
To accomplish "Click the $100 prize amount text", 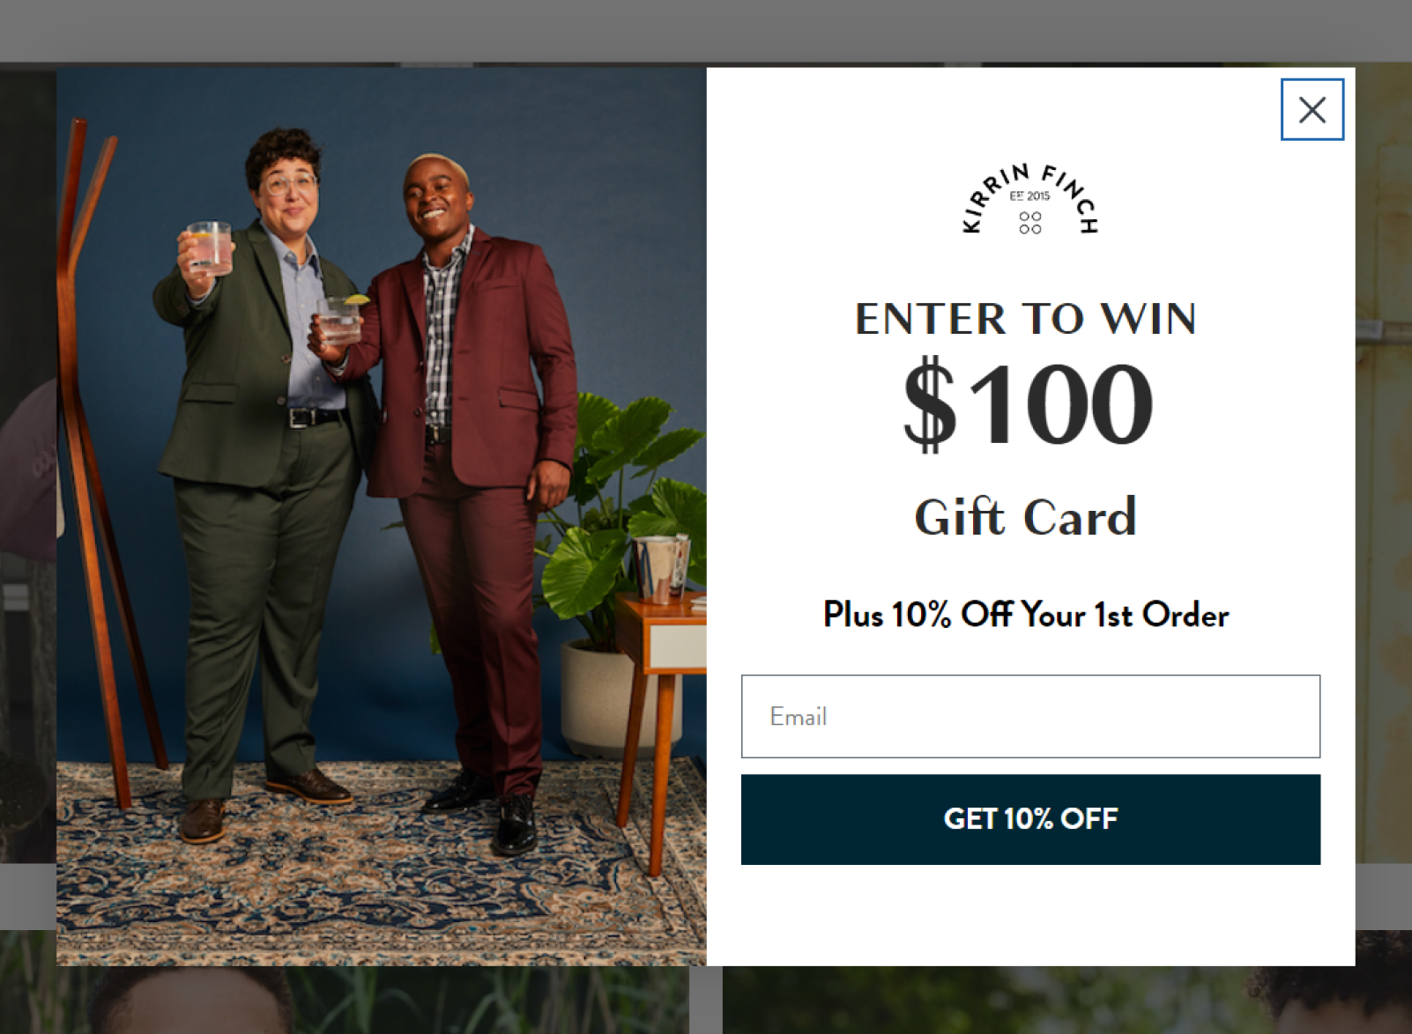I will [x=1028, y=403].
